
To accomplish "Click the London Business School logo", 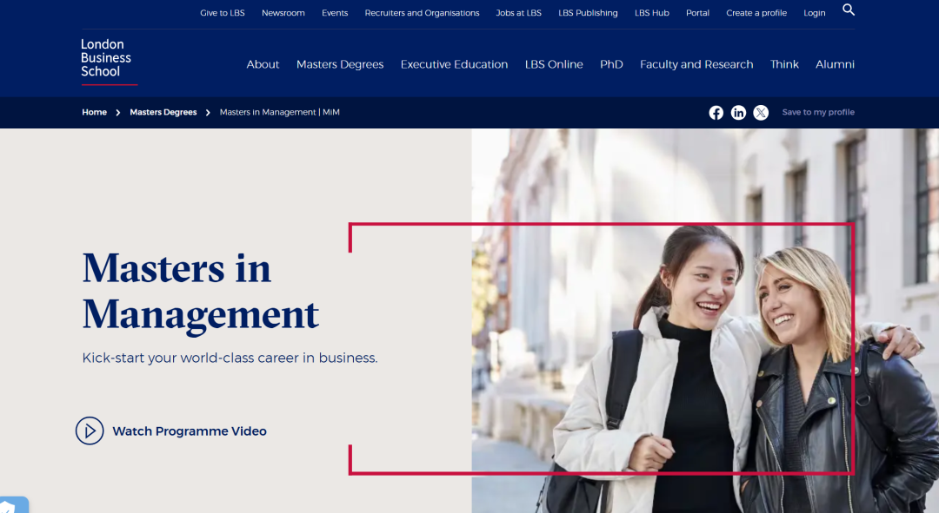I will (107, 60).
